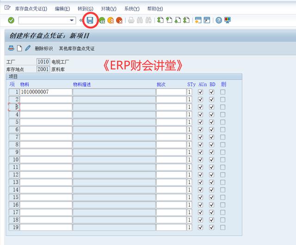Go to first page icon
The width and height of the screenshot is (296, 245).
coord(160,20)
